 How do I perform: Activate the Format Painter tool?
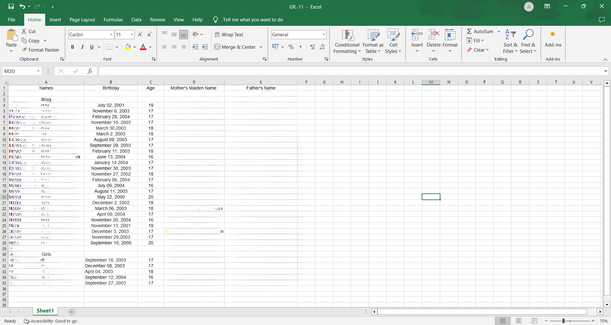point(40,50)
